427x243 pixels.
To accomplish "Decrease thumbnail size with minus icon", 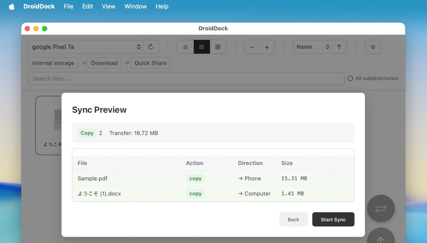I will [x=252, y=47].
